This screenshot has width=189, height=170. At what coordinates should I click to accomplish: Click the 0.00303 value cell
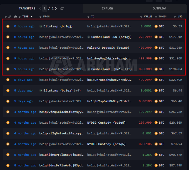[145, 69]
